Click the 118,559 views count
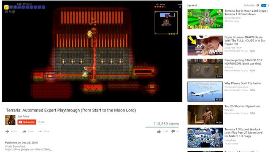 tap(166, 124)
